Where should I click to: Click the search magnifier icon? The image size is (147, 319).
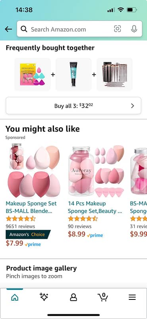tap(24, 29)
